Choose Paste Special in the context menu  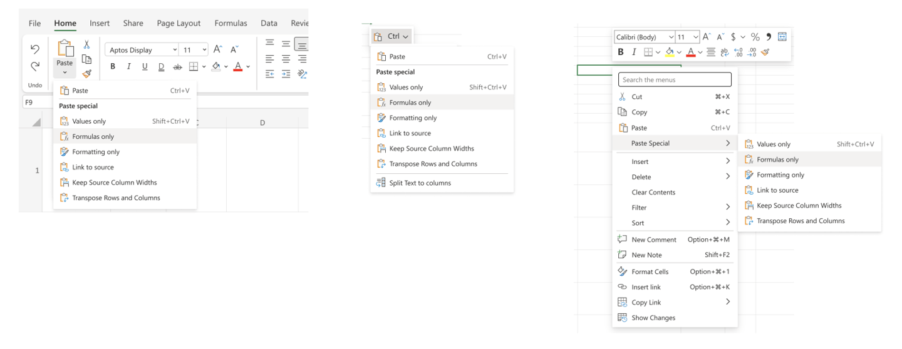675,143
